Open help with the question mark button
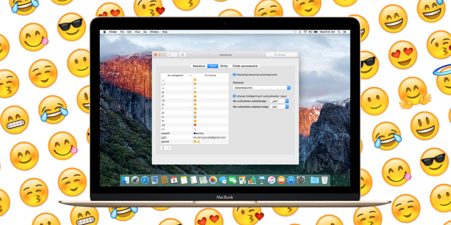 click(293, 159)
